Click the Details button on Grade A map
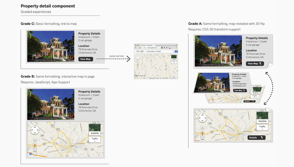This screenshot has width=294, height=167. tap(256, 138)
